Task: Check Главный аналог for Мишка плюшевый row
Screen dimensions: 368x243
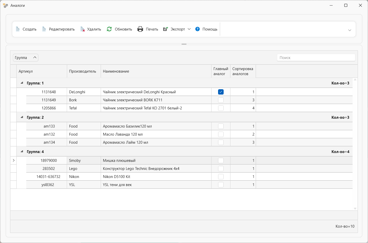Action: click(x=221, y=161)
